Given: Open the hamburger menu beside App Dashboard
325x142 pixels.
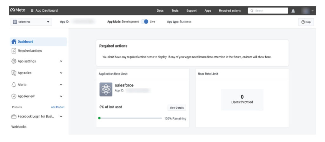Looking at the screenshot, I should (x=32, y=10).
